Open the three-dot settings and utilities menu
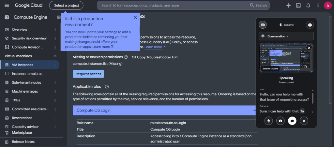Image resolution: width=334 pixels, height=147 pixels. point(318,6)
